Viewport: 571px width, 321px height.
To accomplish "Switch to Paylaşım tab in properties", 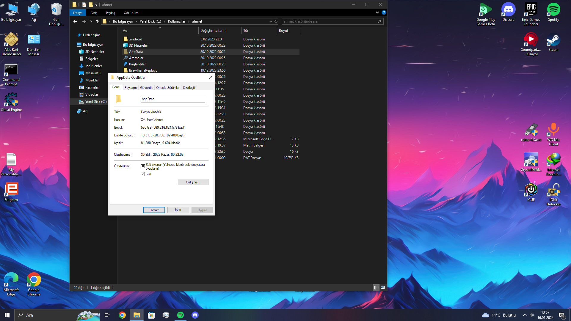I will 131,88.
